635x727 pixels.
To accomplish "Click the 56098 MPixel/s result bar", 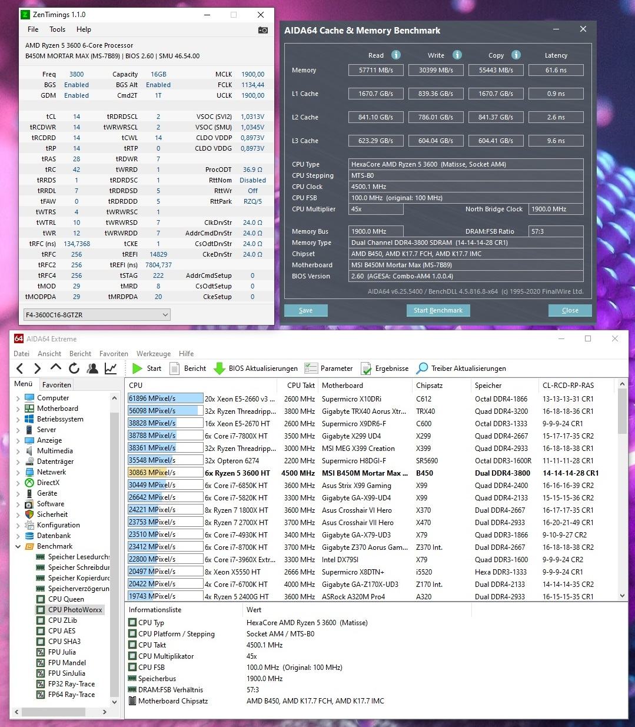I will pyautogui.click(x=165, y=411).
